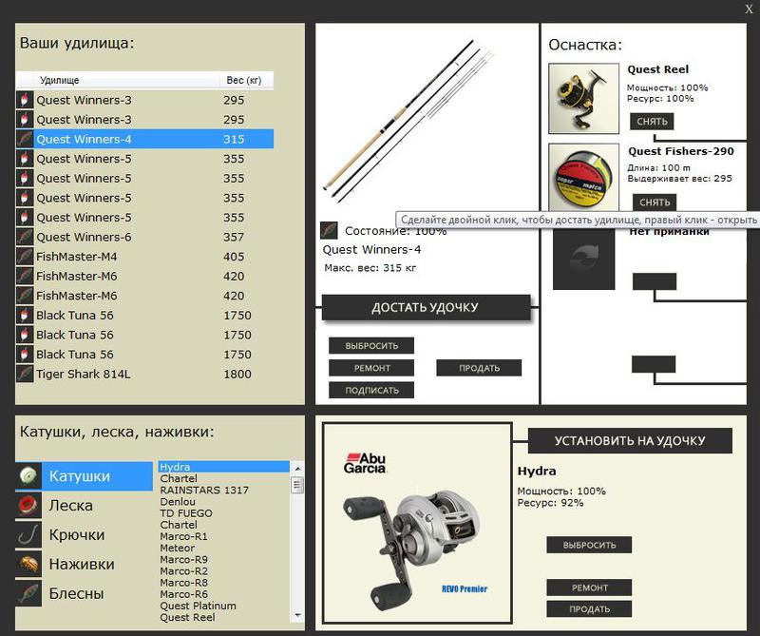Open the Наживки bait icon
Image resolution: width=760 pixels, height=636 pixels.
(x=28, y=564)
